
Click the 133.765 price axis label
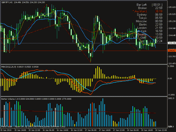coord(172,57)
